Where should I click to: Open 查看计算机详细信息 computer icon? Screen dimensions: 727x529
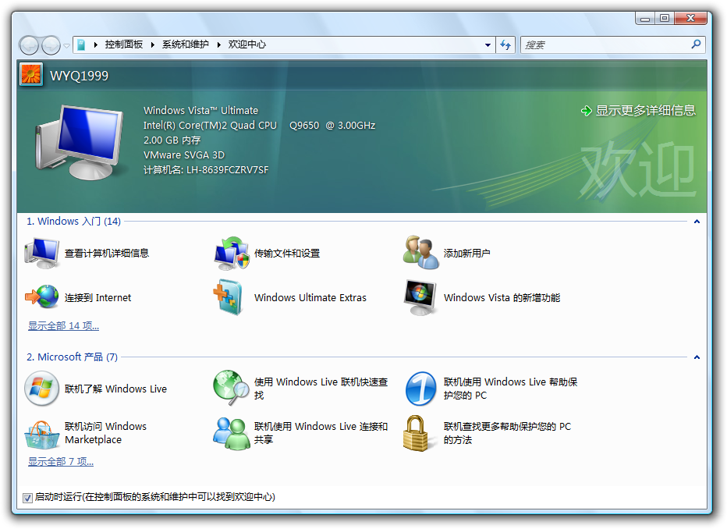coord(41,253)
